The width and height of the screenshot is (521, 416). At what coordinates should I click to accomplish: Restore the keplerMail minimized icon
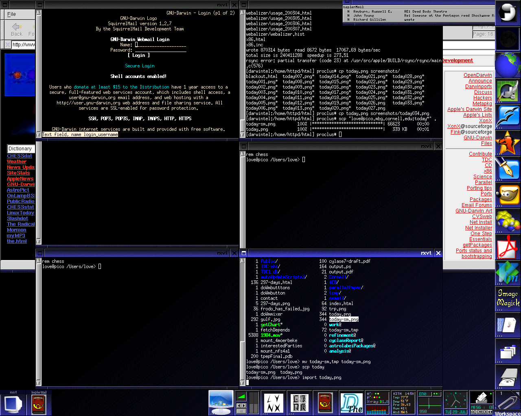tap(39, 403)
